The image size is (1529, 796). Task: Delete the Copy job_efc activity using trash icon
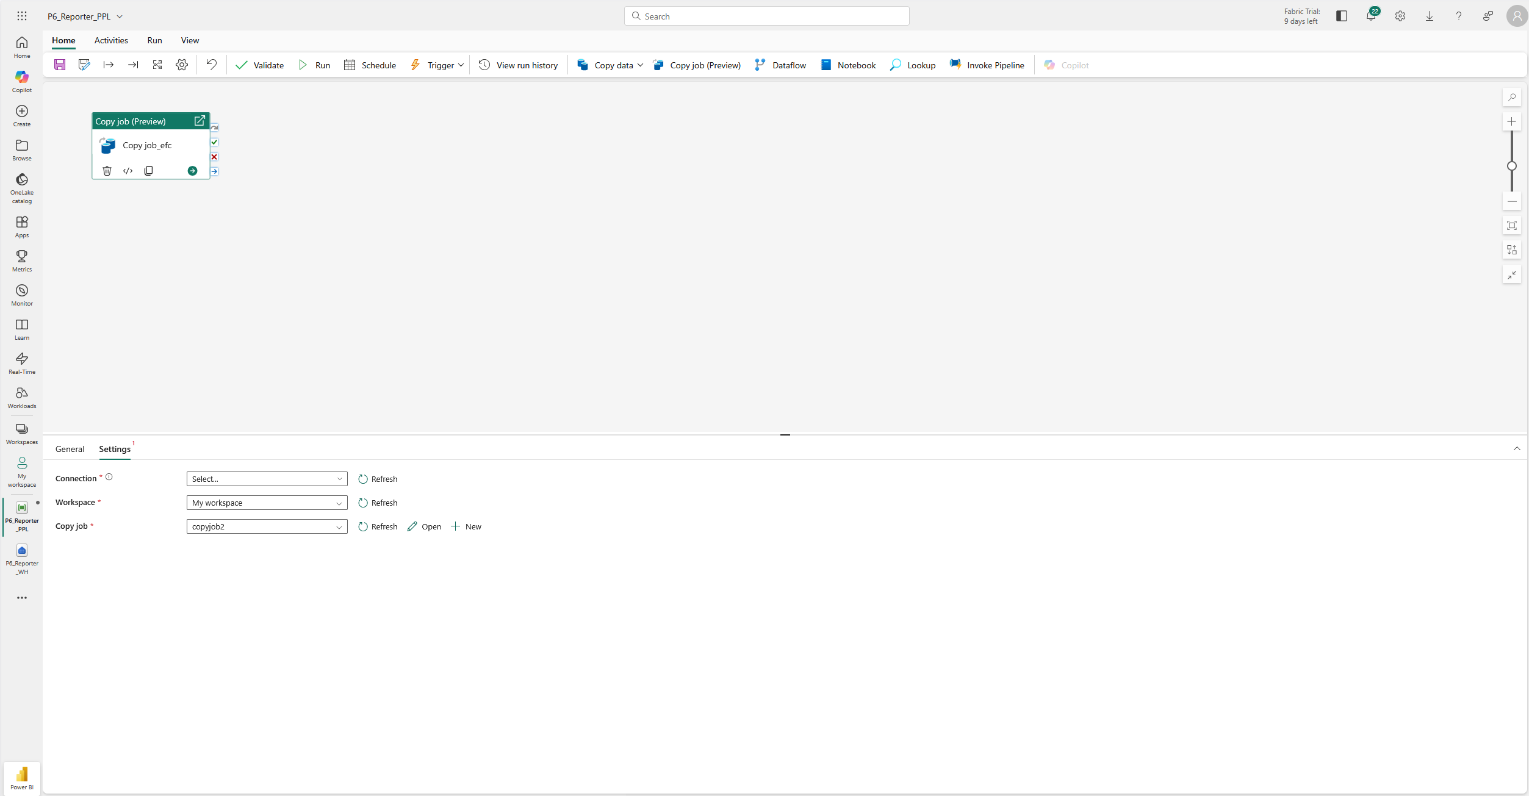click(x=107, y=171)
